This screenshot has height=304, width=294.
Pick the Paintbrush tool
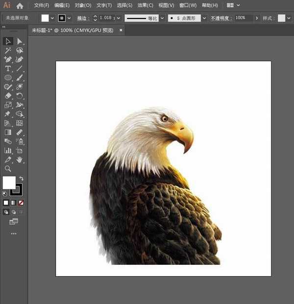20,77
